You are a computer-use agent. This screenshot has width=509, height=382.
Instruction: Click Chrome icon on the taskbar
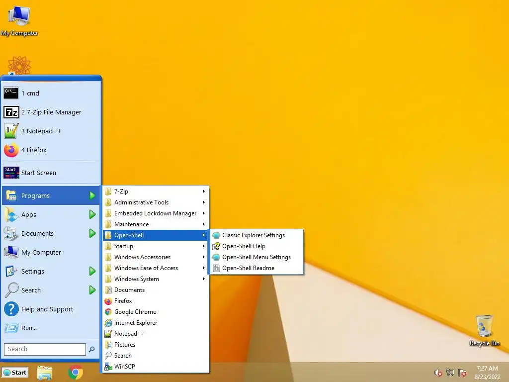[x=76, y=372]
